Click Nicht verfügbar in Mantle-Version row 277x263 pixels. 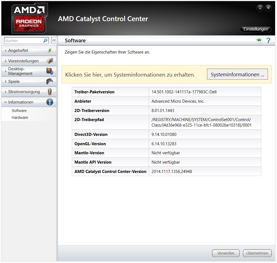166,153
